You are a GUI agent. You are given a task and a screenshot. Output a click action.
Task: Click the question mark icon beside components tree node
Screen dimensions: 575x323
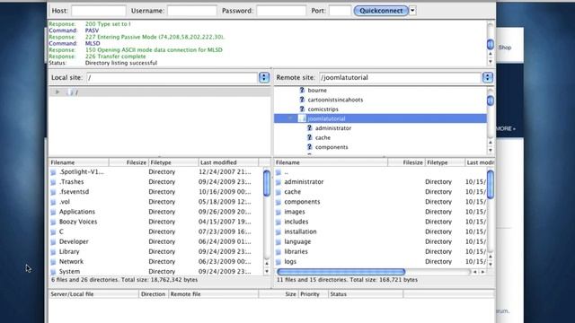point(309,147)
